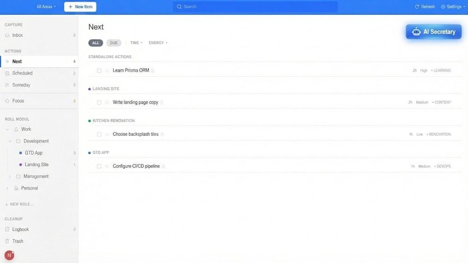The height and width of the screenshot is (263, 468).
Task: Click the Trash bin icon
Action: [7, 241]
